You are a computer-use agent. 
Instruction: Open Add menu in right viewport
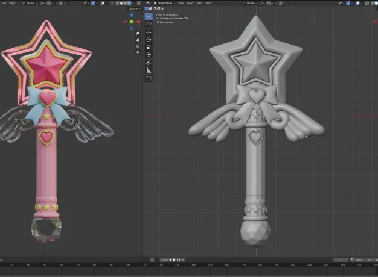tap(199, 3)
